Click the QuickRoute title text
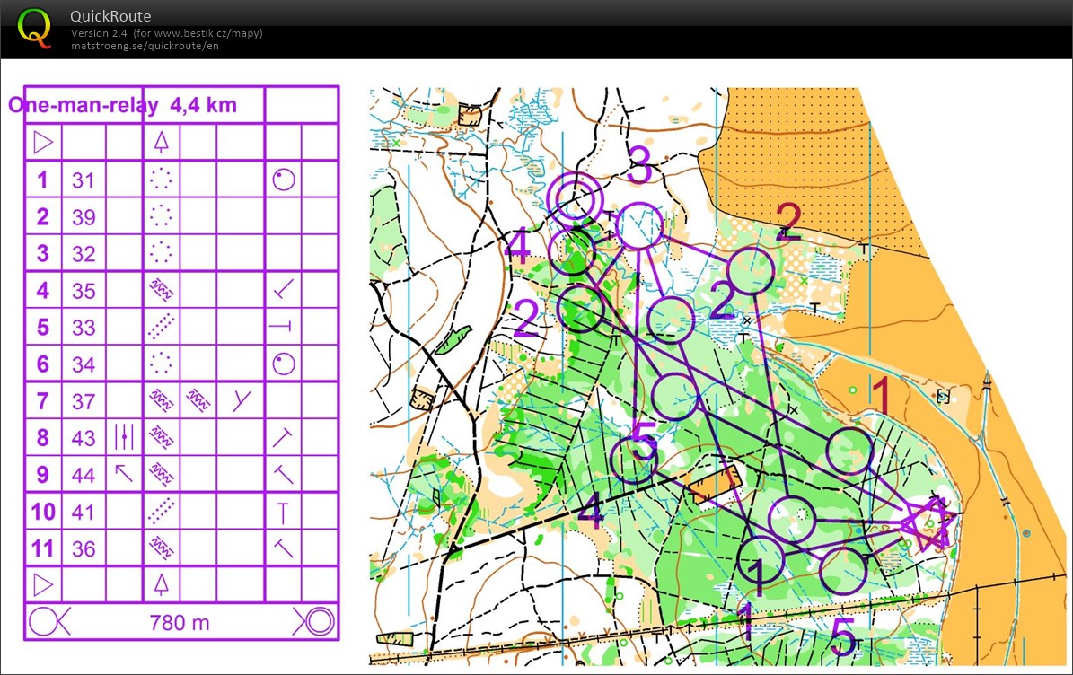1073x675 pixels. [110, 16]
